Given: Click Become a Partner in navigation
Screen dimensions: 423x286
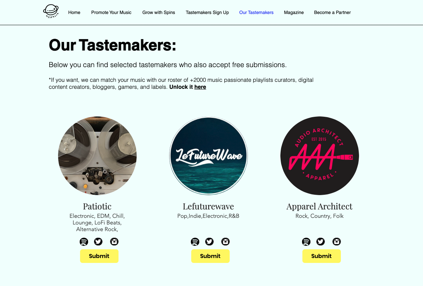Looking at the screenshot, I should (x=332, y=13).
